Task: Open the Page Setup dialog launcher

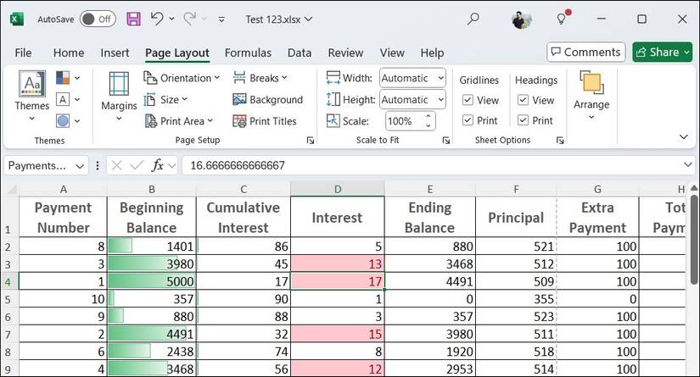Action: [x=311, y=141]
